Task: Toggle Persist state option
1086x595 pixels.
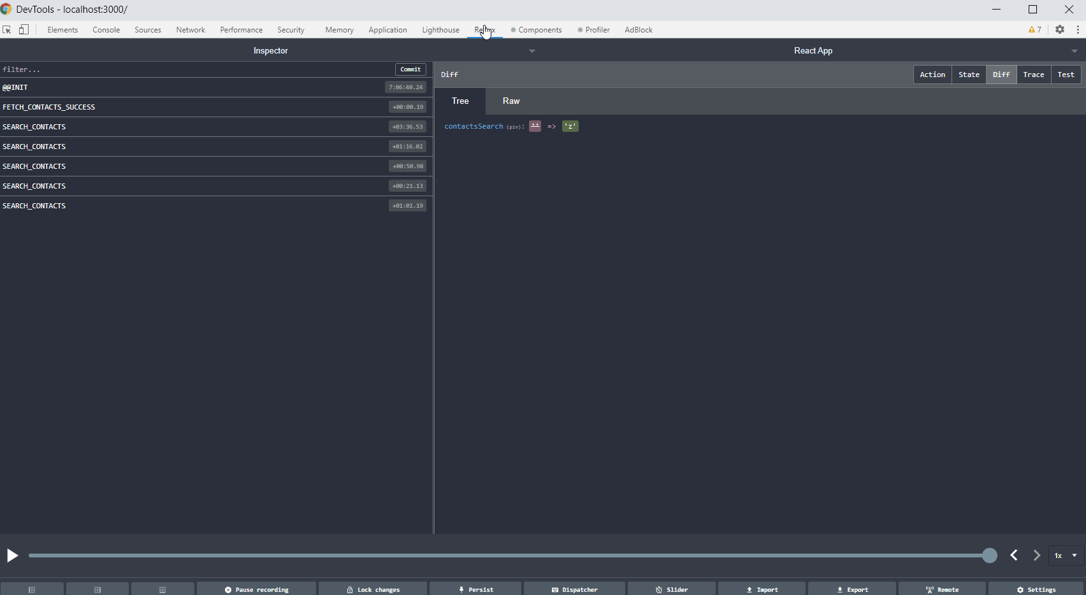Action: [x=475, y=589]
